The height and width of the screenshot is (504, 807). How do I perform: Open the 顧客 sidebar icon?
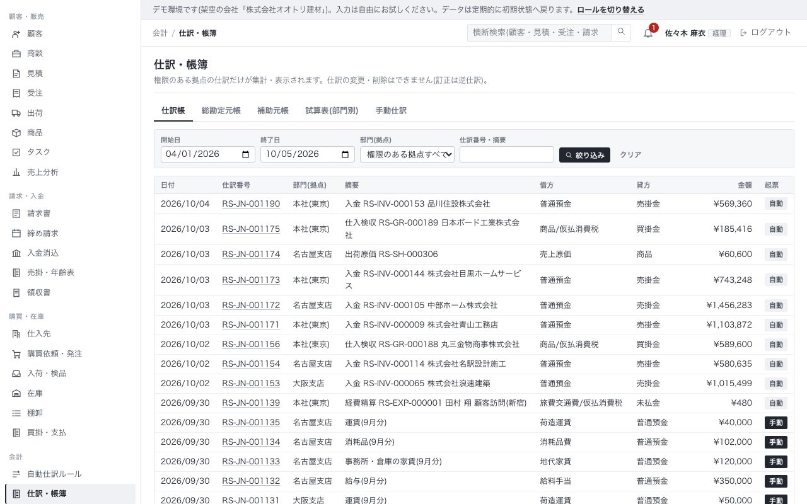point(16,34)
